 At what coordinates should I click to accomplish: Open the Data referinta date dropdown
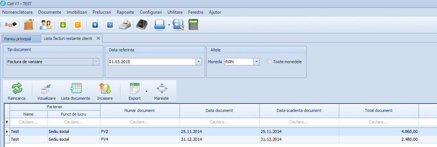[199, 62]
